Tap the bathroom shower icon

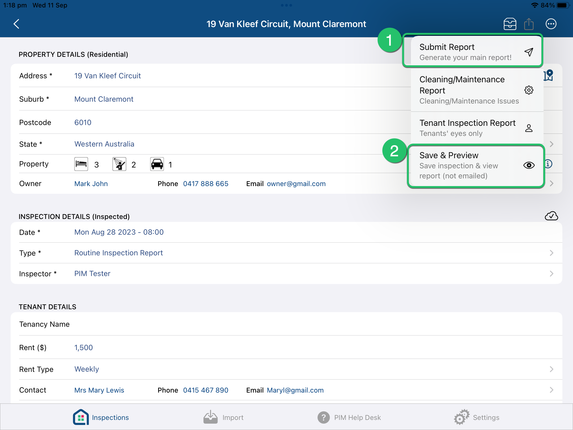pyautogui.click(x=119, y=164)
